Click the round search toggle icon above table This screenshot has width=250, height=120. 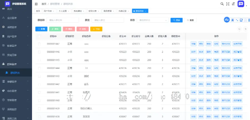click(x=239, y=29)
